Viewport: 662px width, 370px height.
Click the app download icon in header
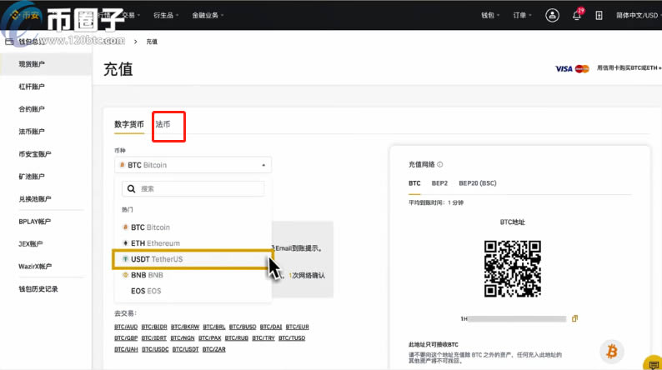coord(599,15)
